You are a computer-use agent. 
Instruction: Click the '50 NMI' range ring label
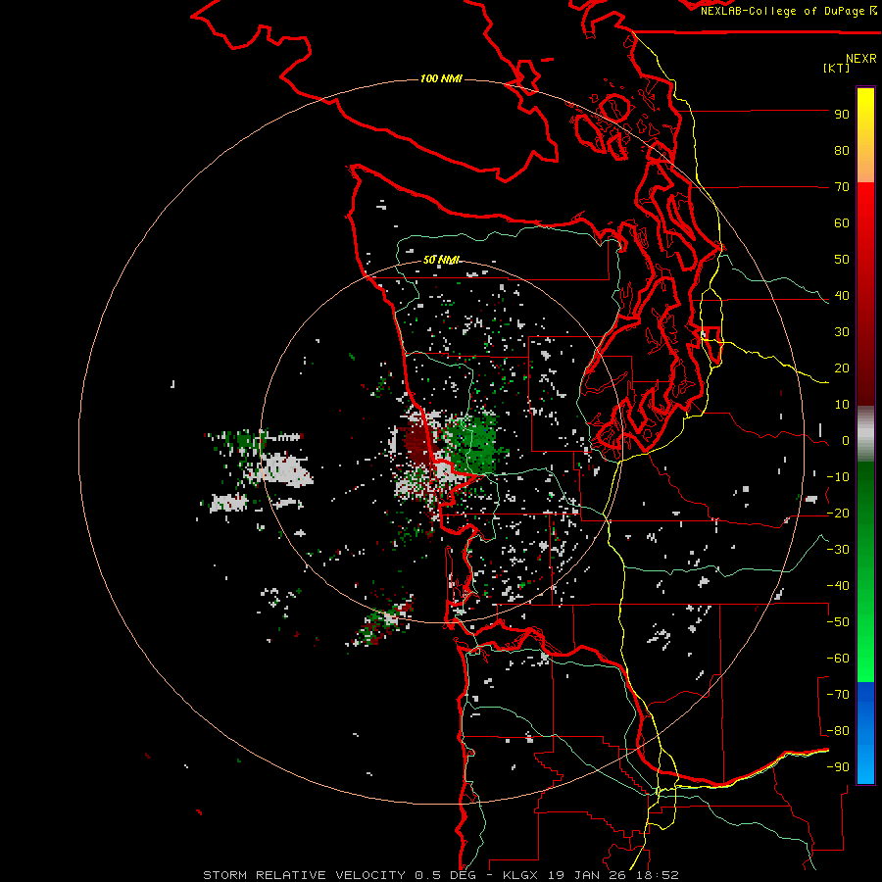pyautogui.click(x=441, y=260)
